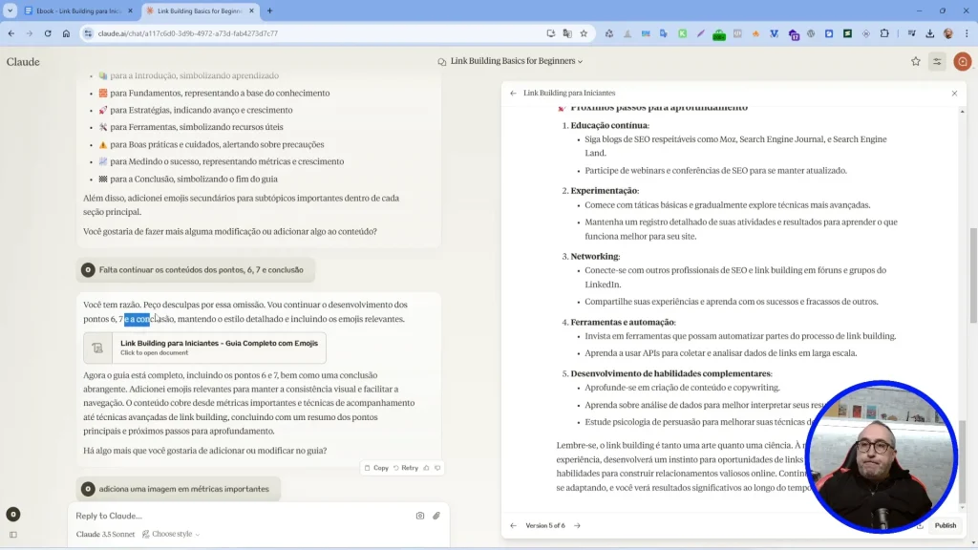Go to previous artifact version
The height and width of the screenshot is (550, 978).
pyautogui.click(x=513, y=525)
